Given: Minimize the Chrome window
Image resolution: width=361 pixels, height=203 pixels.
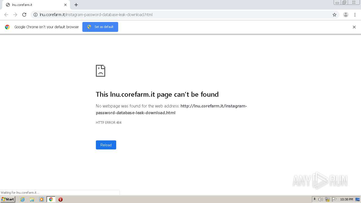Looking at the screenshot, I should click(x=337, y=3).
